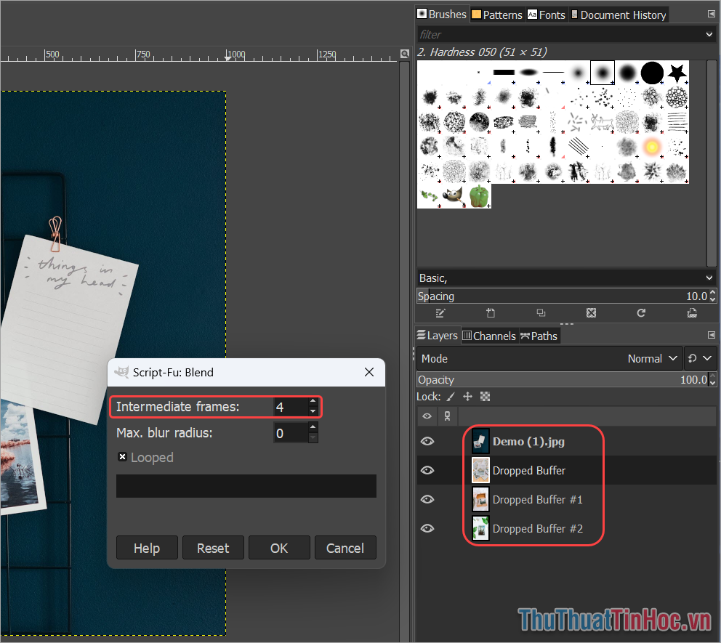
Task: Open the brush as image
Action: [692, 313]
